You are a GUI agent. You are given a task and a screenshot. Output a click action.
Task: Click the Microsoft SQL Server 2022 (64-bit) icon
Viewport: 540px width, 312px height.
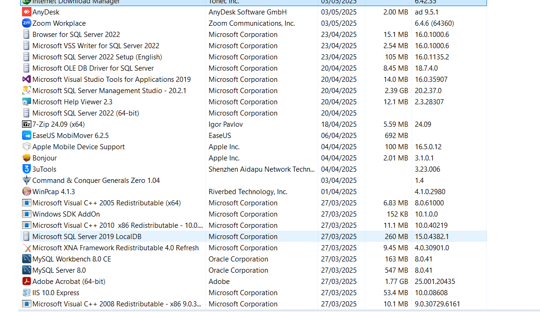[x=26, y=113]
